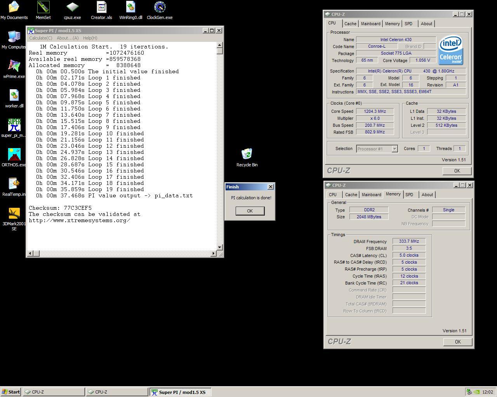Select the RealTemp.ini desktop icon

(14, 187)
